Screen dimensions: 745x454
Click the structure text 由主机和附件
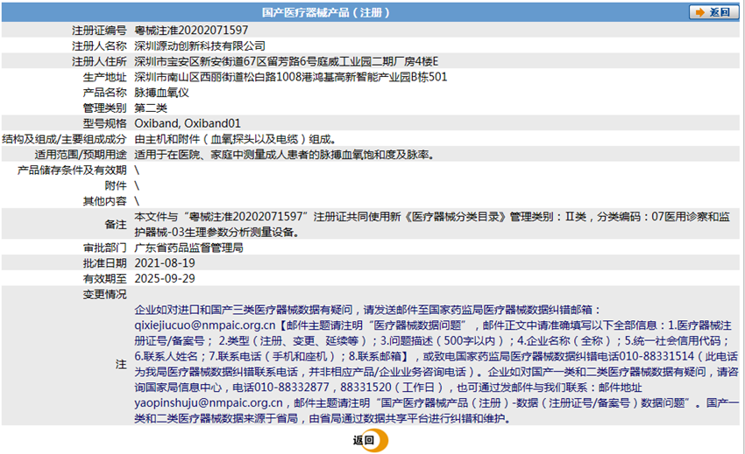(235, 139)
